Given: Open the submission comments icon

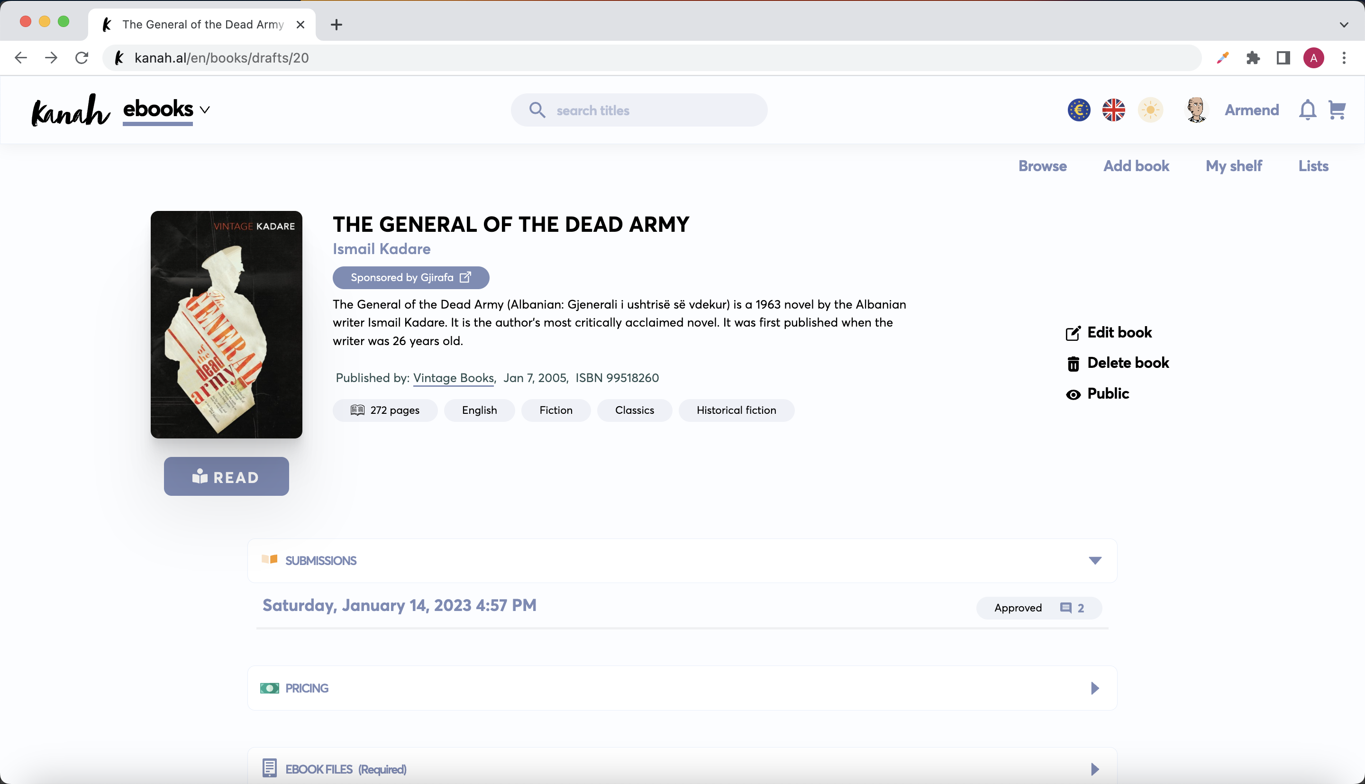Looking at the screenshot, I should click(1066, 608).
